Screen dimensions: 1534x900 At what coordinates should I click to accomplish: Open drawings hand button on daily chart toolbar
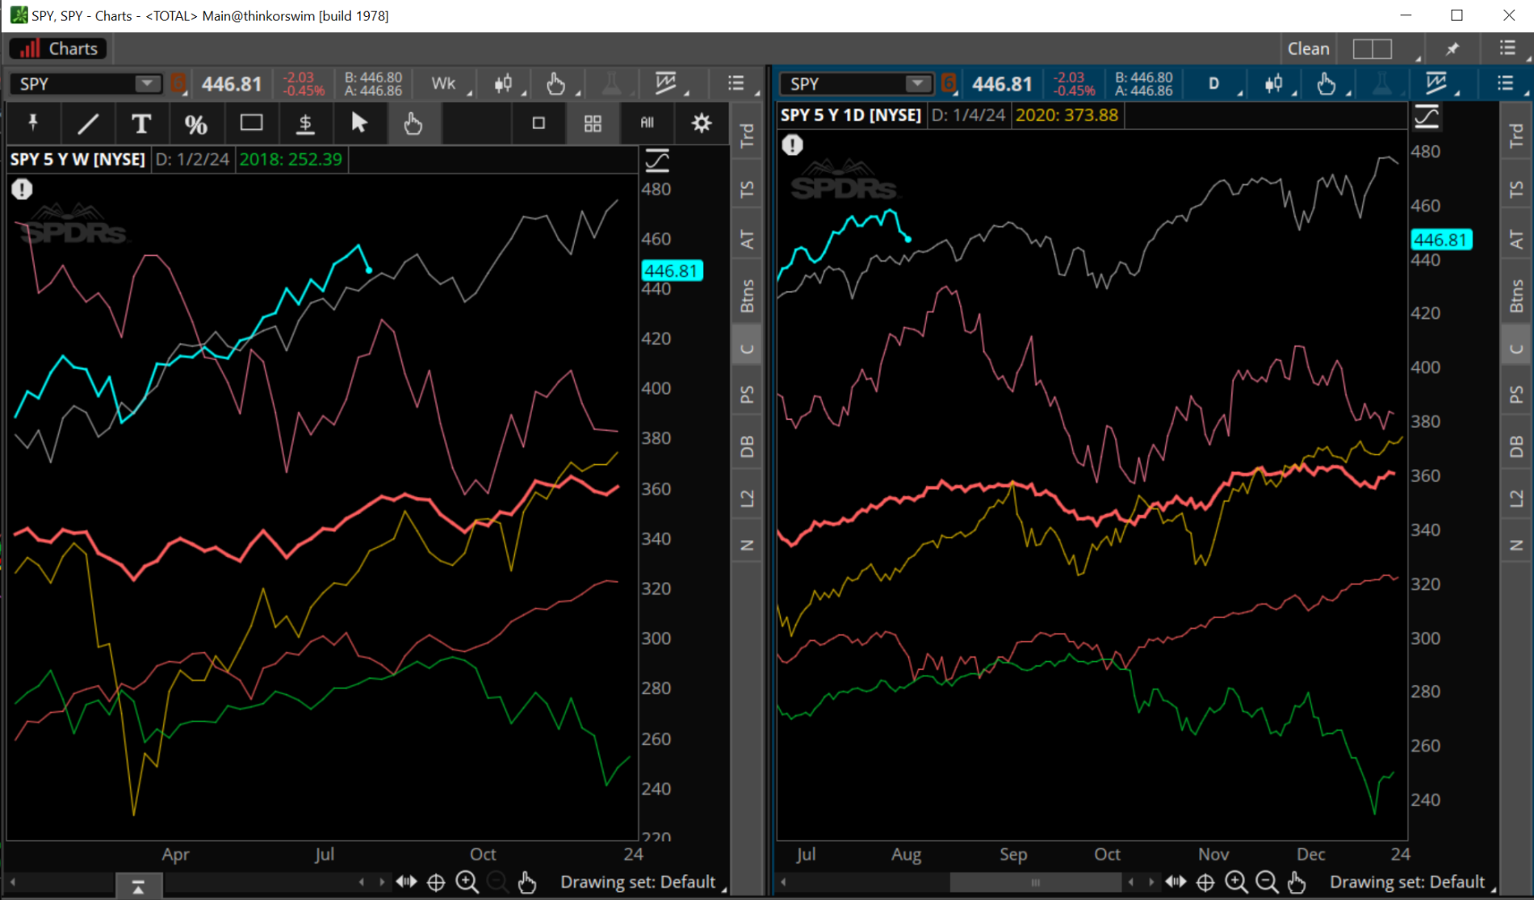pyautogui.click(x=1327, y=83)
